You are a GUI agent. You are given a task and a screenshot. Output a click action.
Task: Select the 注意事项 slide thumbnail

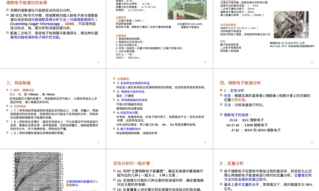[x=159, y=109]
